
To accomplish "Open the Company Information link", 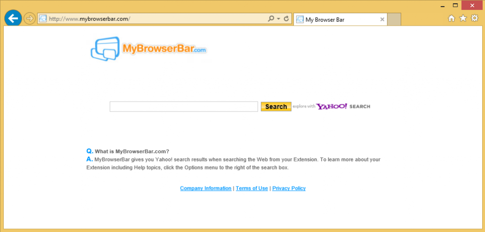I will [206, 188].
